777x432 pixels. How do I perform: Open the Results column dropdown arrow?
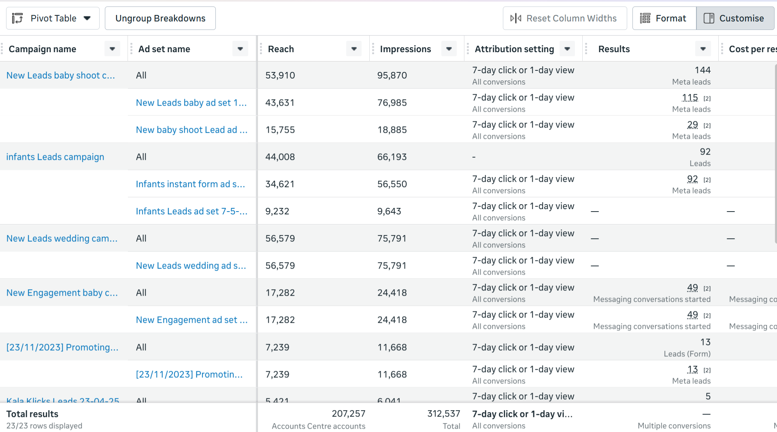pos(703,49)
